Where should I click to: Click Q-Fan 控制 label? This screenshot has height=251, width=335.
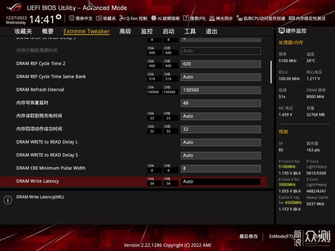click(136, 18)
